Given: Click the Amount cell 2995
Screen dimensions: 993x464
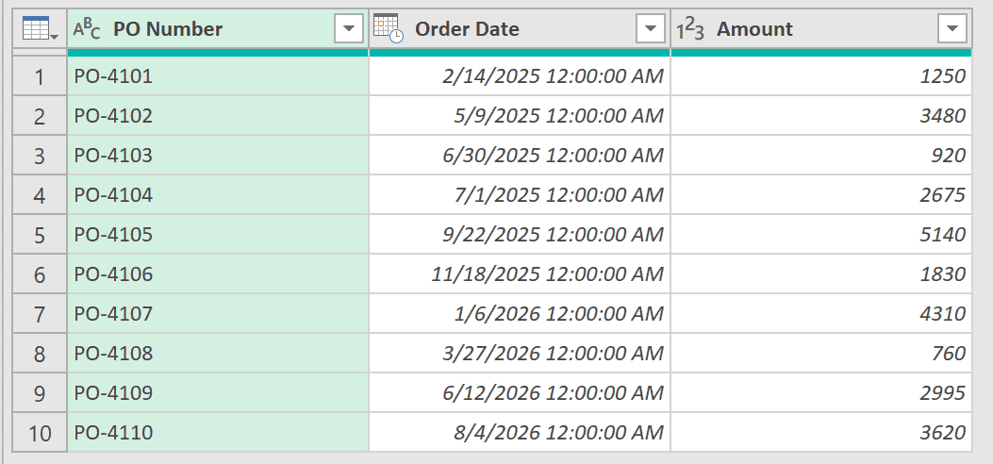Looking at the screenshot, I should 821,392.
